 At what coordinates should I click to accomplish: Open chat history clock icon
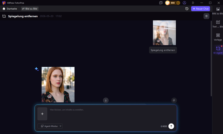coord(187,9)
